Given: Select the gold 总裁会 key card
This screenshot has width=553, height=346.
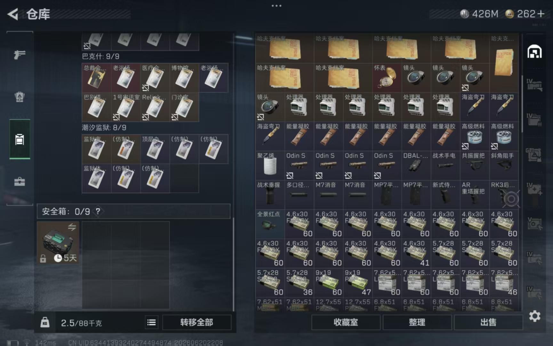Looking at the screenshot, I should pyautogui.click(x=97, y=78).
